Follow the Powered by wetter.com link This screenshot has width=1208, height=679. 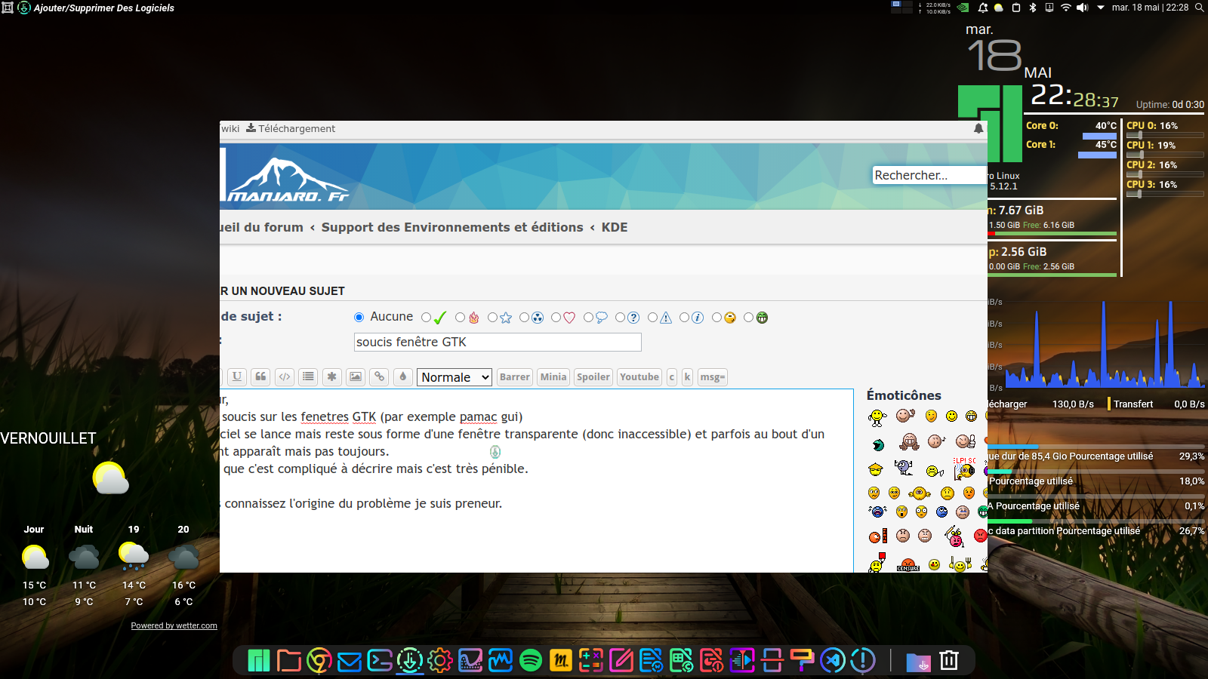click(174, 625)
